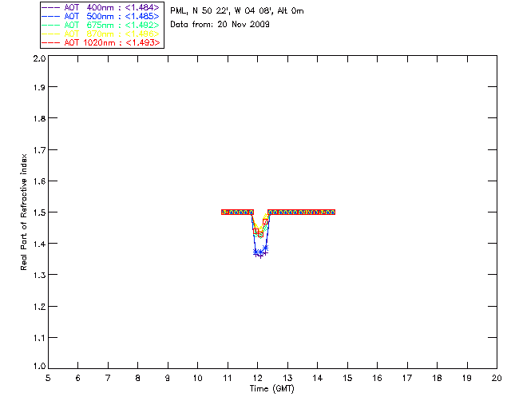Click the green dashed line legend sample
Viewport: 511px width, 409px height.
click(51, 25)
